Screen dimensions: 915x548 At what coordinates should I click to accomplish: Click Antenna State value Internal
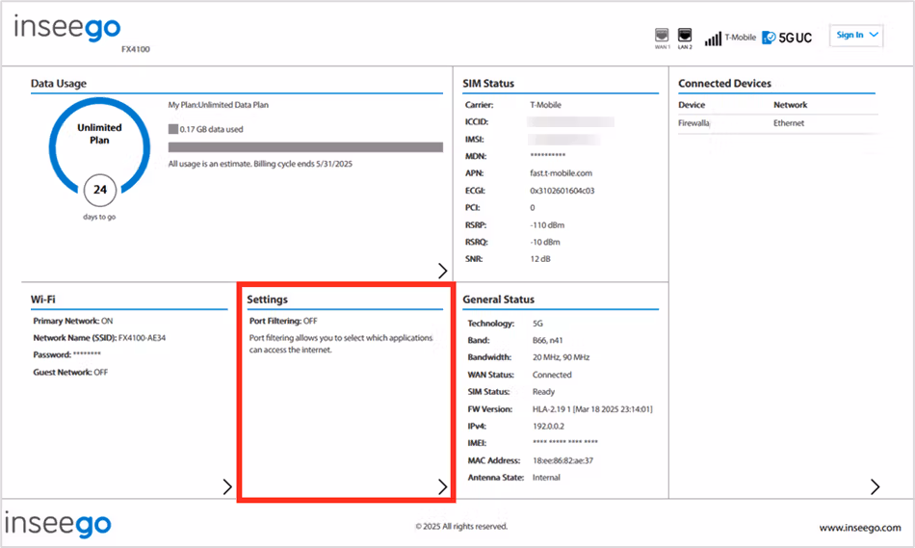(x=546, y=478)
